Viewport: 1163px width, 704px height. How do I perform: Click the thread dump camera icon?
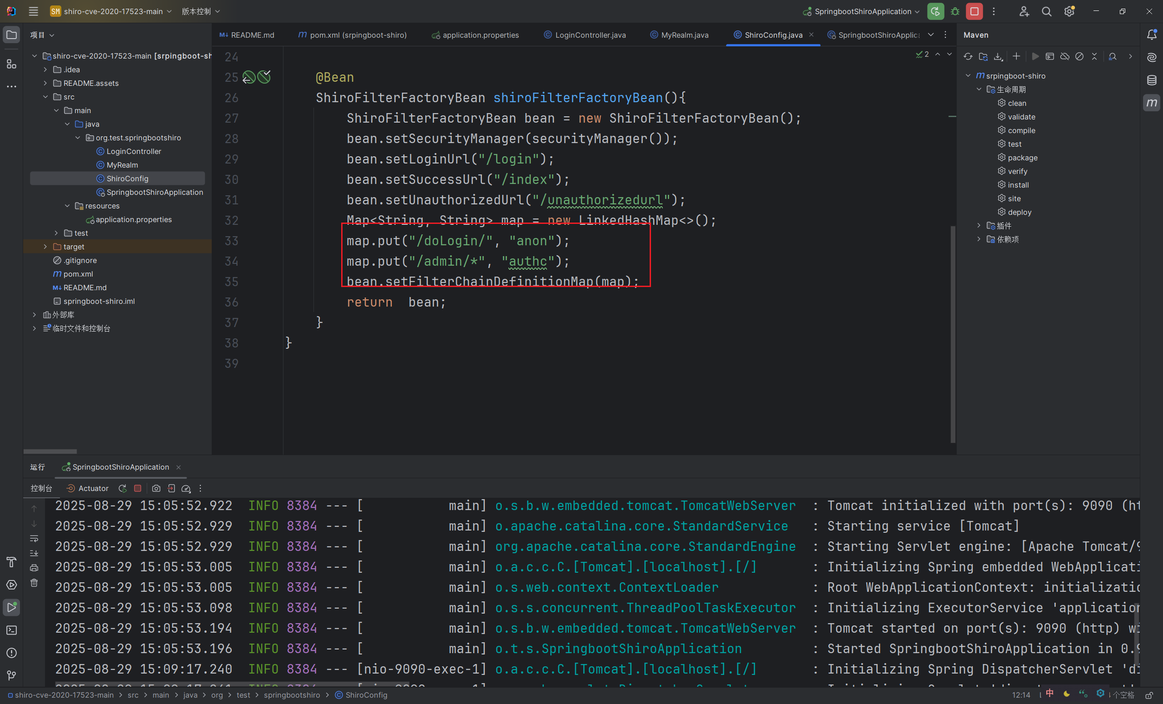[156, 488]
